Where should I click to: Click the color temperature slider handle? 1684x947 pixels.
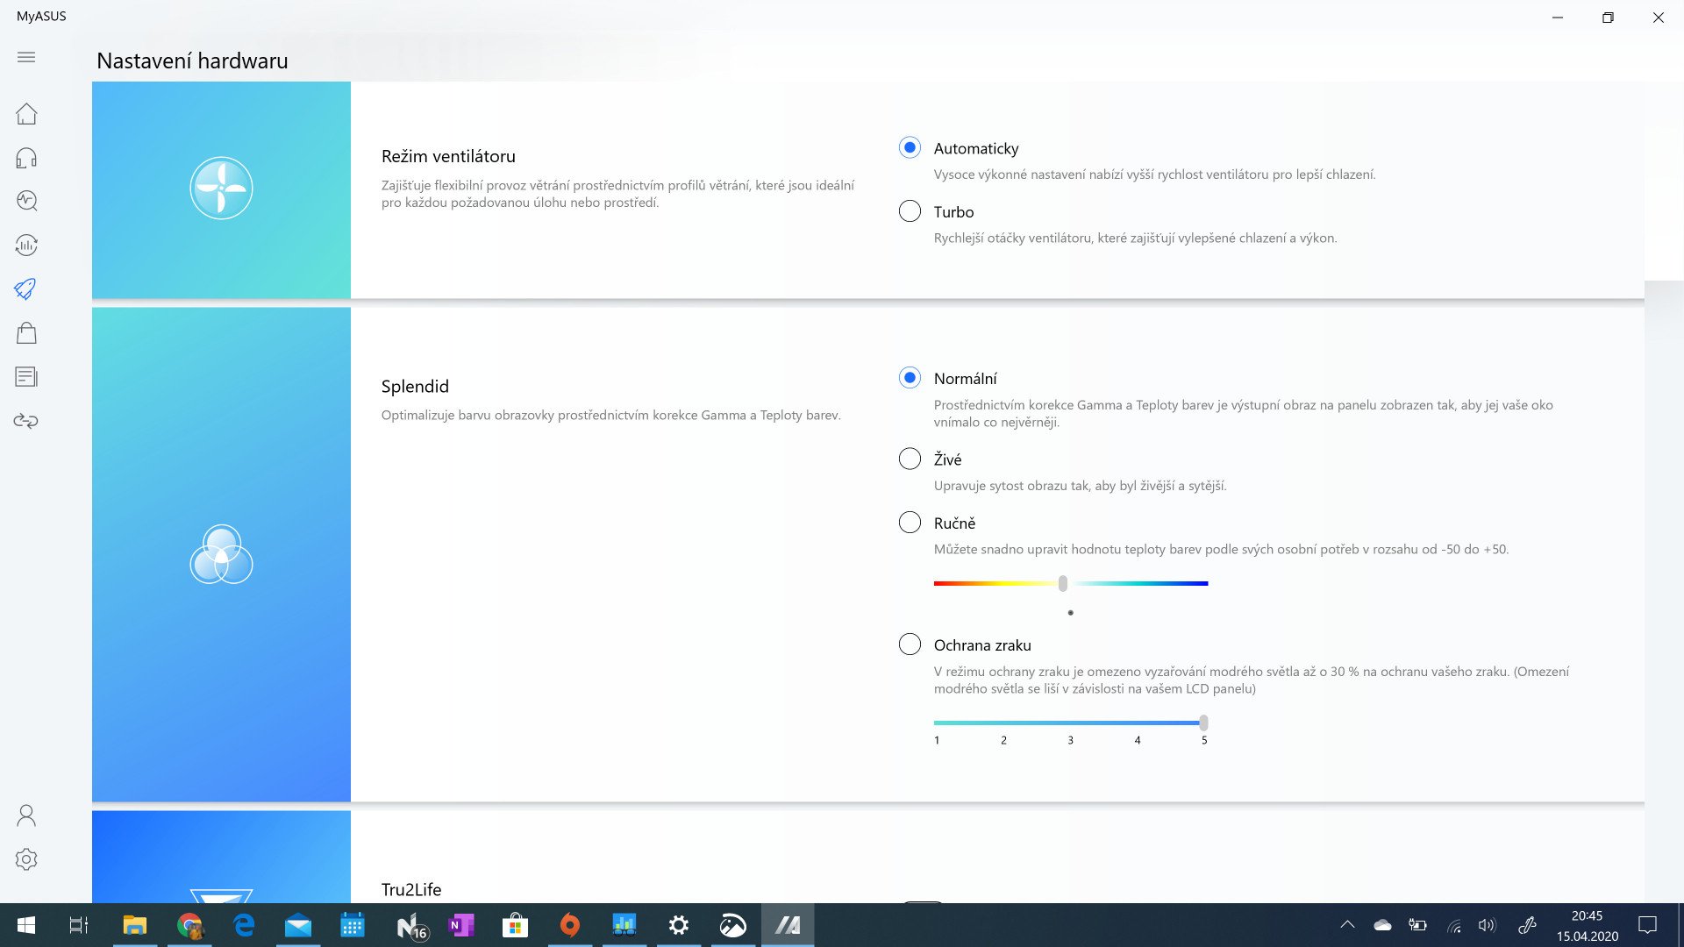tap(1063, 583)
